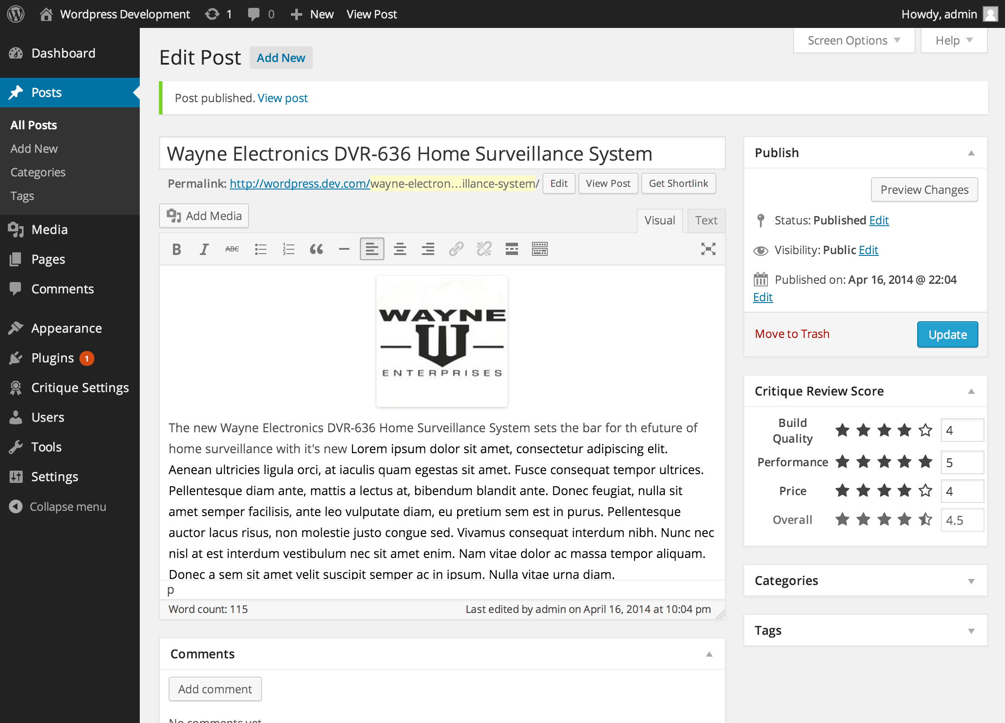
Task: Set Performance rating to one star
Action: 843,462
